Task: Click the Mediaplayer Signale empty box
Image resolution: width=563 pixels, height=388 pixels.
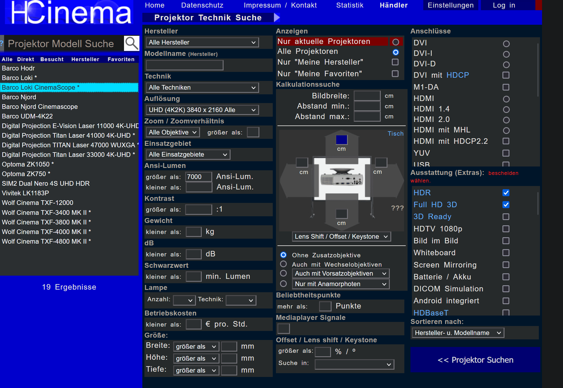Action: (284, 329)
